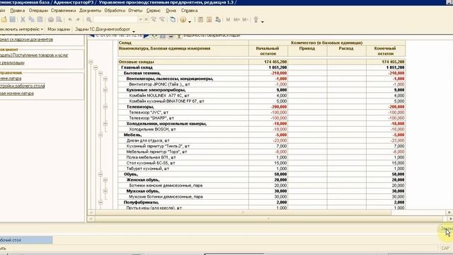Click the M memory button
This screenshot has height=255, width=453.
click(228, 20)
